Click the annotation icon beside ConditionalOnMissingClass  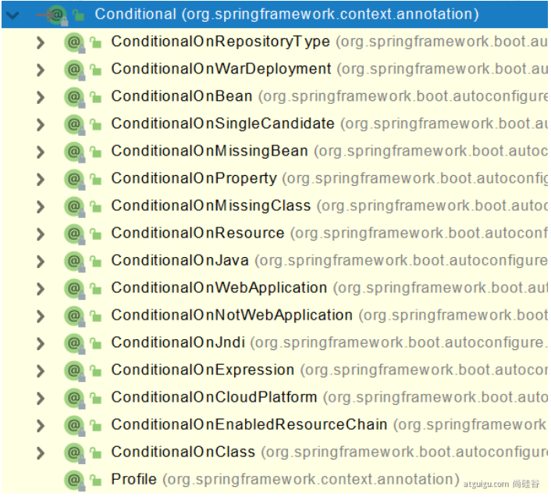click(x=74, y=207)
